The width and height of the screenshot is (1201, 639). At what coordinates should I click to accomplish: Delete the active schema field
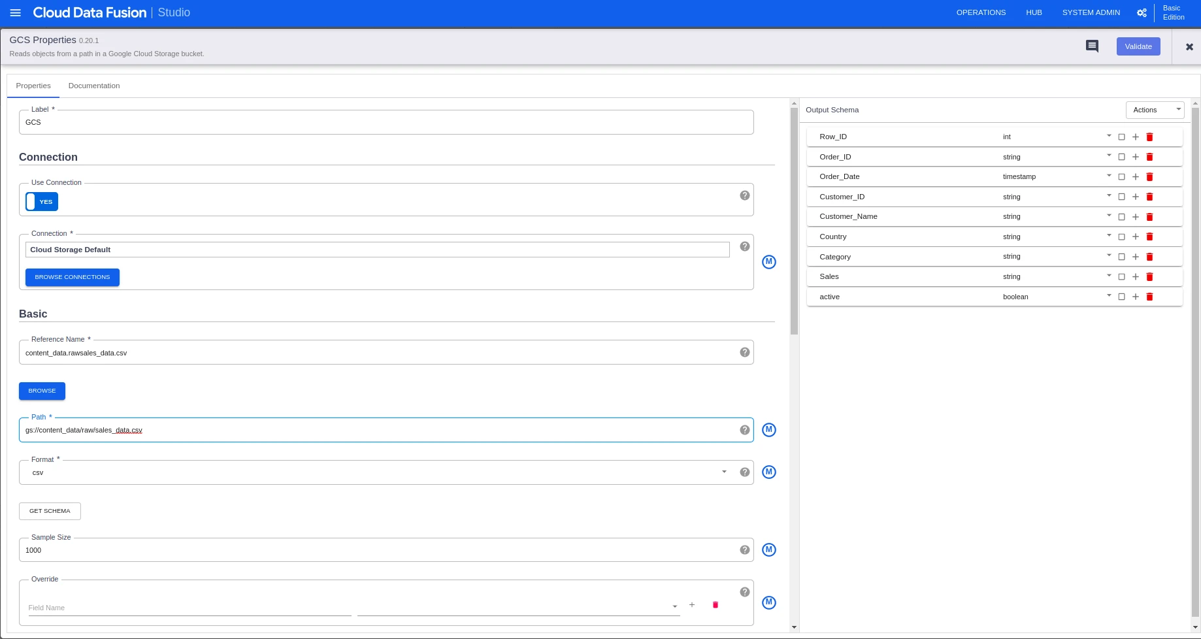1150,297
